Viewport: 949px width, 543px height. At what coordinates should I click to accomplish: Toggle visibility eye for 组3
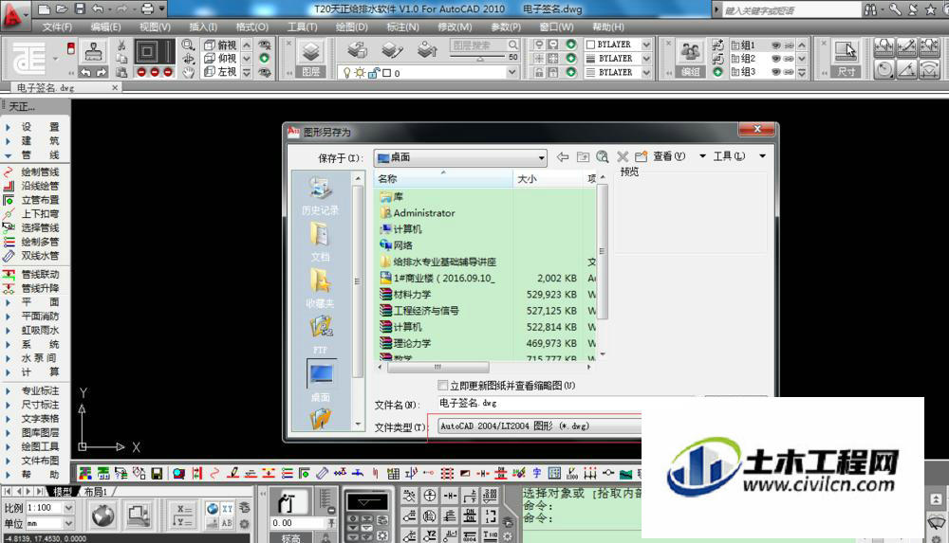pos(776,72)
